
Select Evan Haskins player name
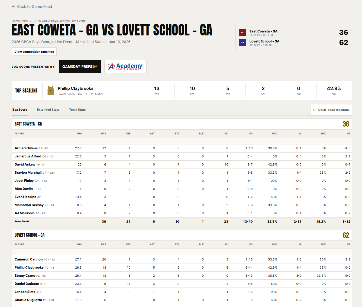25,197
